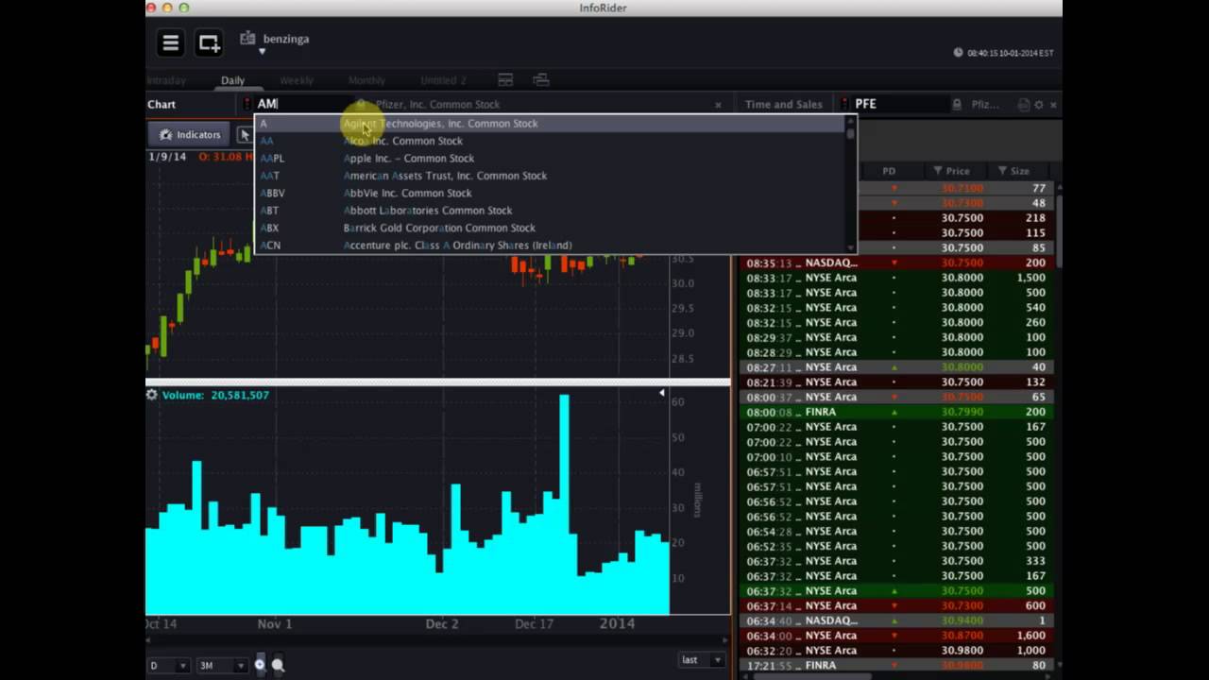The image size is (1209, 680).
Task: Click the chart zoom-in magnifier
Action: (x=278, y=666)
